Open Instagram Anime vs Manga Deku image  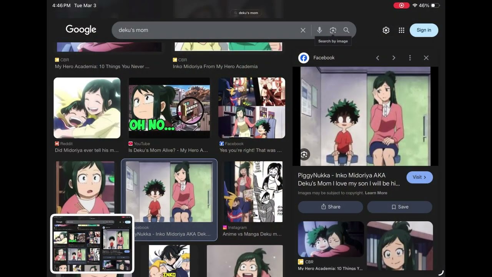[253, 192]
